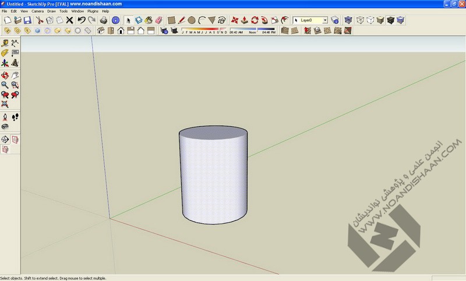Click the Model Info button
The height and width of the screenshot is (281, 466).
click(x=115, y=20)
